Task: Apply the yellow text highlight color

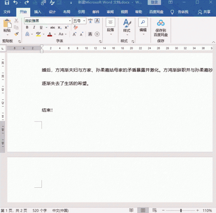Action: (x=38, y=34)
